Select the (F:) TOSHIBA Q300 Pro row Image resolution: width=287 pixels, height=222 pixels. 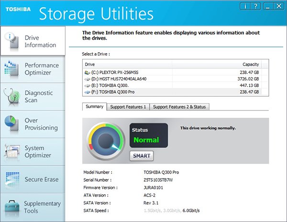coord(176,92)
